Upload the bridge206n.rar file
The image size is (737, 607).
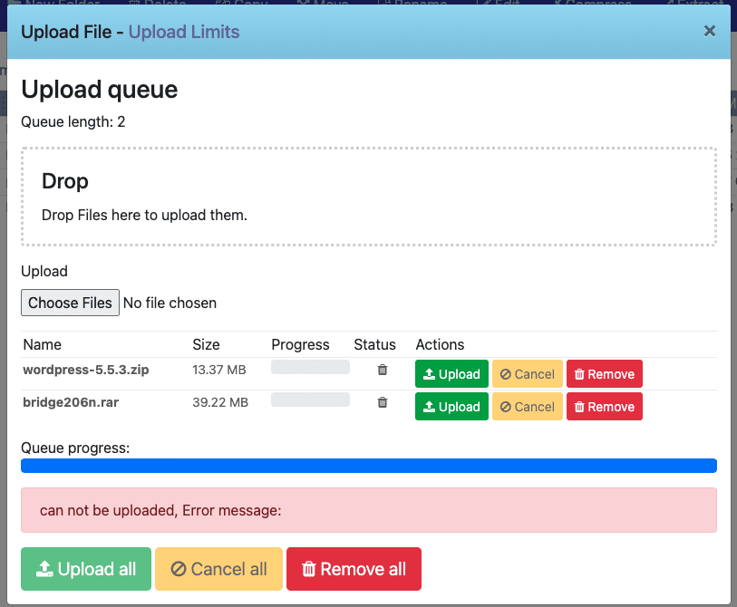(451, 407)
